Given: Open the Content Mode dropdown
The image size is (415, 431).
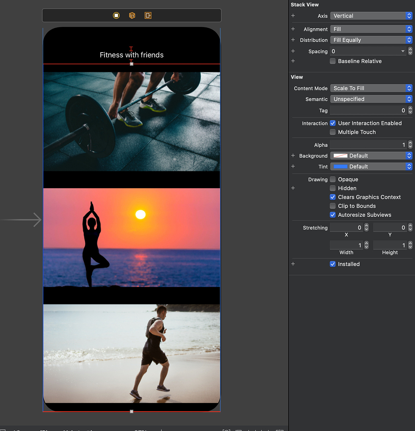Looking at the screenshot, I should [x=371, y=88].
